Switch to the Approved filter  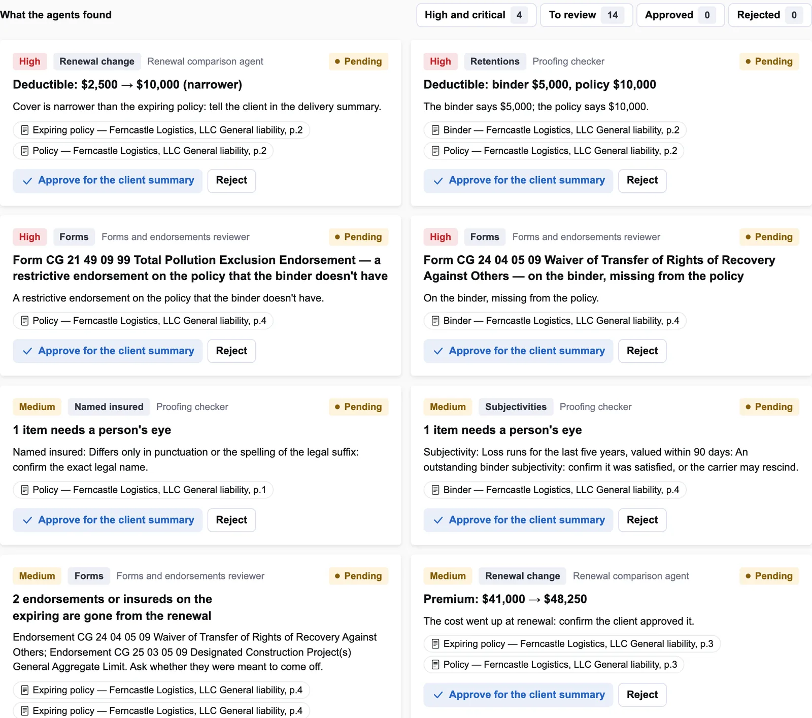(681, 15)
